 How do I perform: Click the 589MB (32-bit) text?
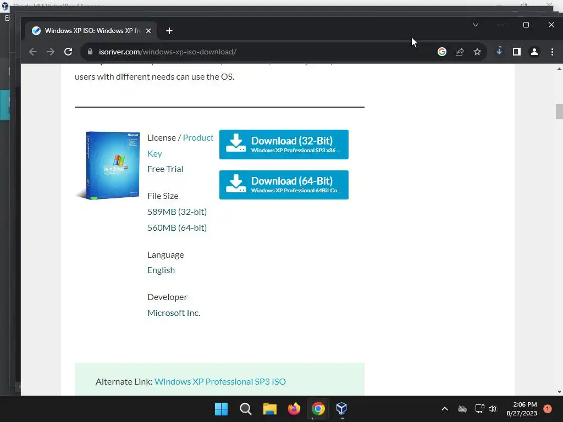coord(177,212)
